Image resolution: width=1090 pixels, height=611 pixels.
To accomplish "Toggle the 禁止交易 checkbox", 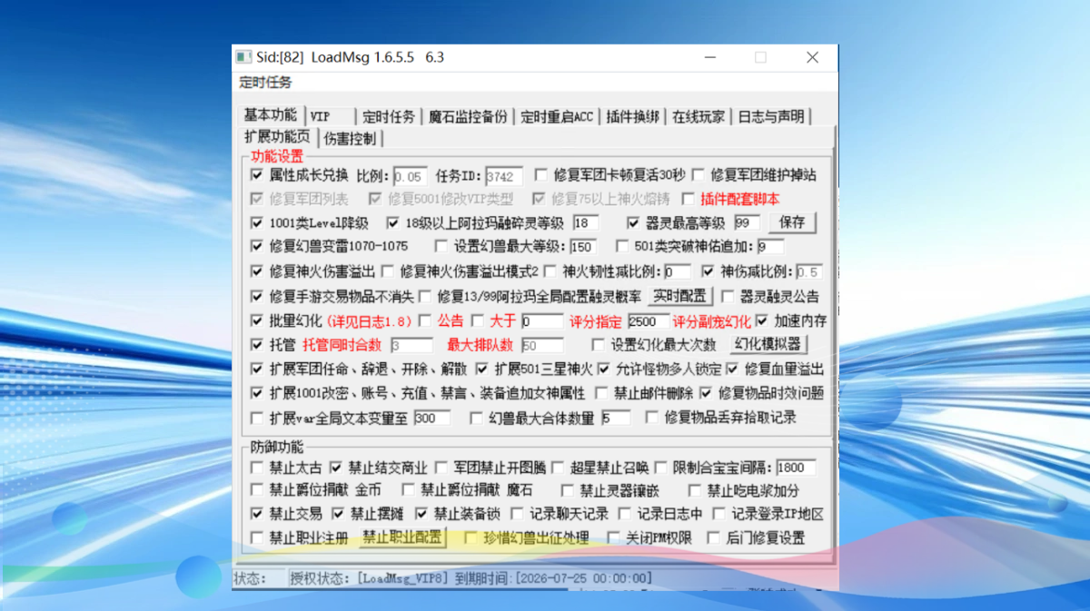I will click(257, 513).
